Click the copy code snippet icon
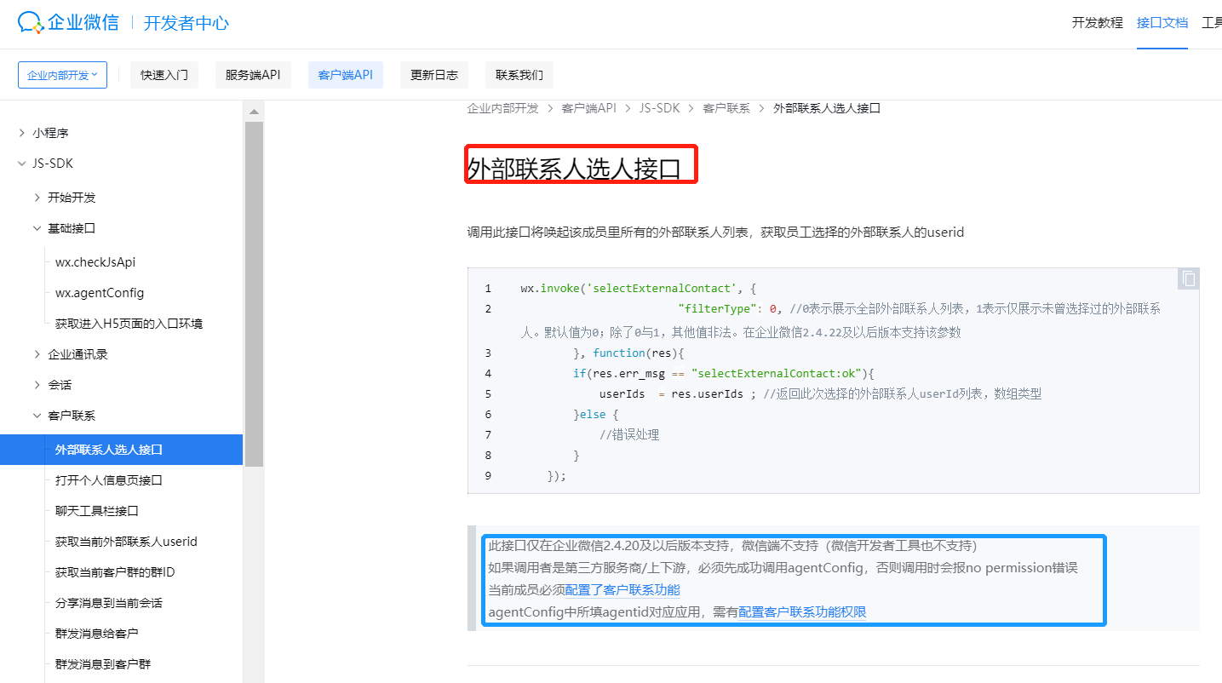The image size is (1222, 683). click(1187, 278)
